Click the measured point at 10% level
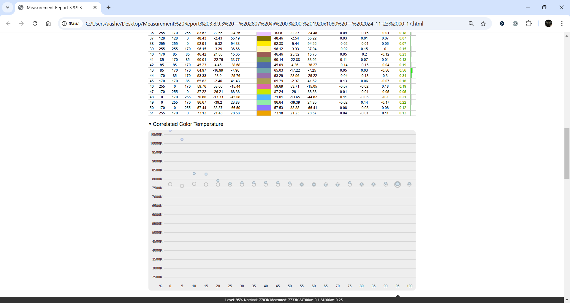This screenshot has height=303, width=570. pos(194,173)
